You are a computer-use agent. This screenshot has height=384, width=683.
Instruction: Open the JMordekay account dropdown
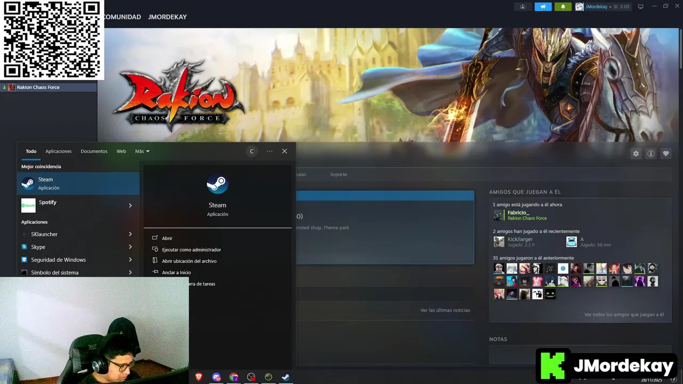598,6
